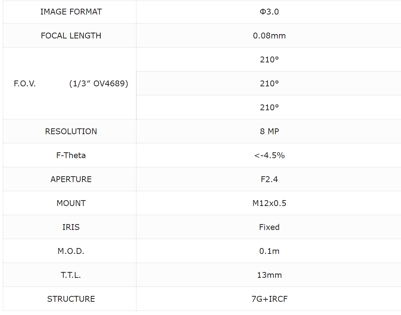Select the <-4.5% distortion value
401x315 pixels.
click(269, 155)
